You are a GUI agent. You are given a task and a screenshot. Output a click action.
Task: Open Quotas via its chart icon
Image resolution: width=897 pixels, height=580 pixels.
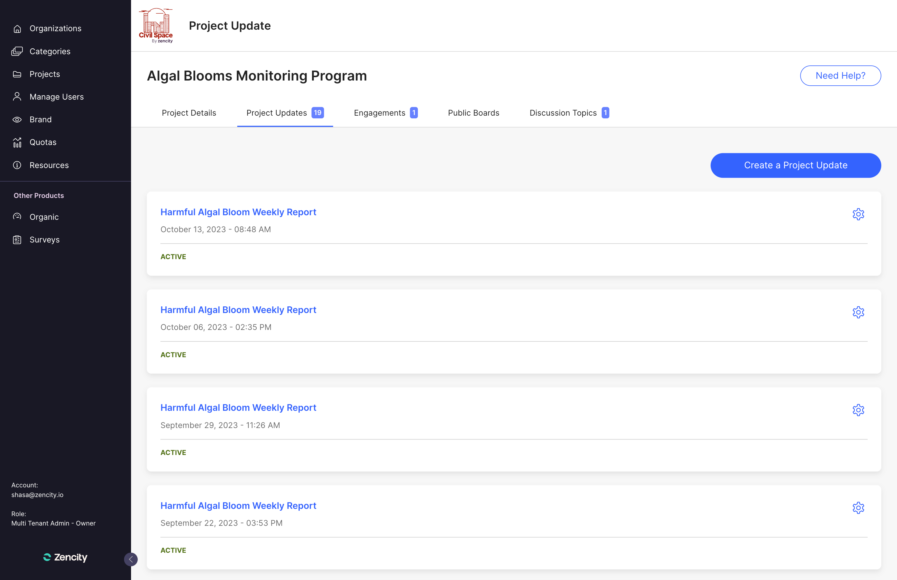[x=17, y=142]
